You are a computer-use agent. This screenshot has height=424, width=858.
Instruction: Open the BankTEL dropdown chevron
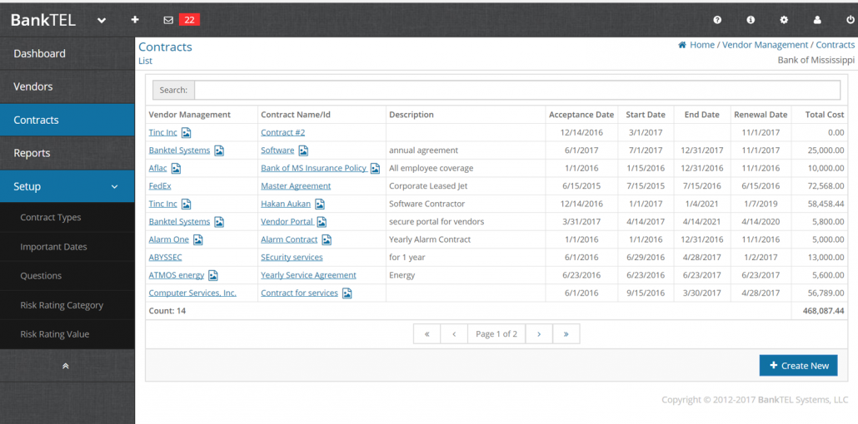[x=102, y=20]
